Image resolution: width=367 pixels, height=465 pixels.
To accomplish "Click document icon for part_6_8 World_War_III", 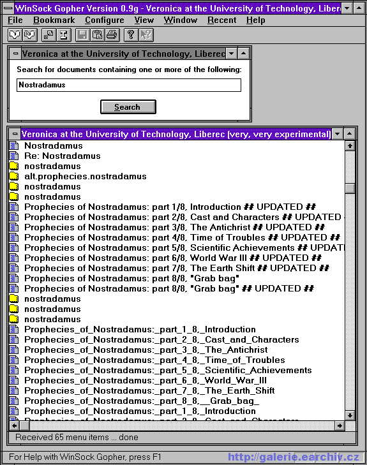I will coord(13,380).
